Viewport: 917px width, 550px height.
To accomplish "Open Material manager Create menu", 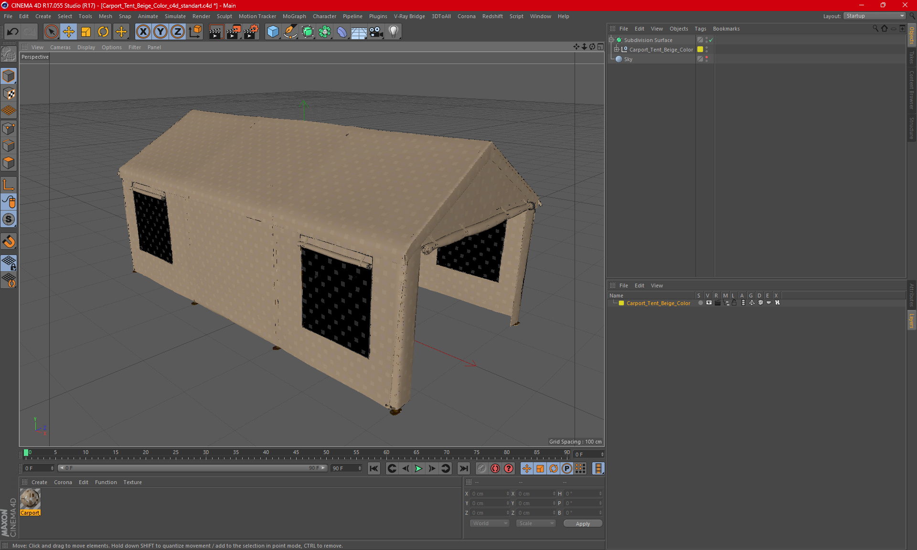I will click(39, 482).
